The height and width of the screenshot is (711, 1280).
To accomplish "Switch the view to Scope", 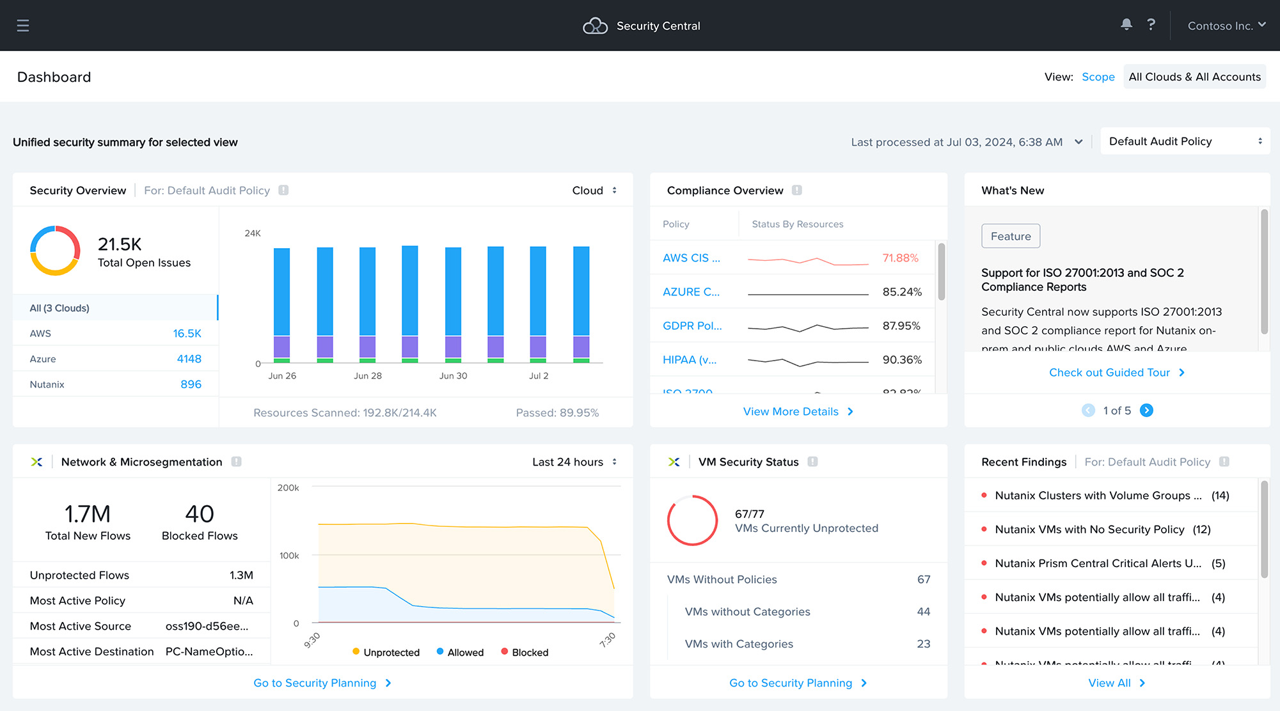I will [1098, 76].
